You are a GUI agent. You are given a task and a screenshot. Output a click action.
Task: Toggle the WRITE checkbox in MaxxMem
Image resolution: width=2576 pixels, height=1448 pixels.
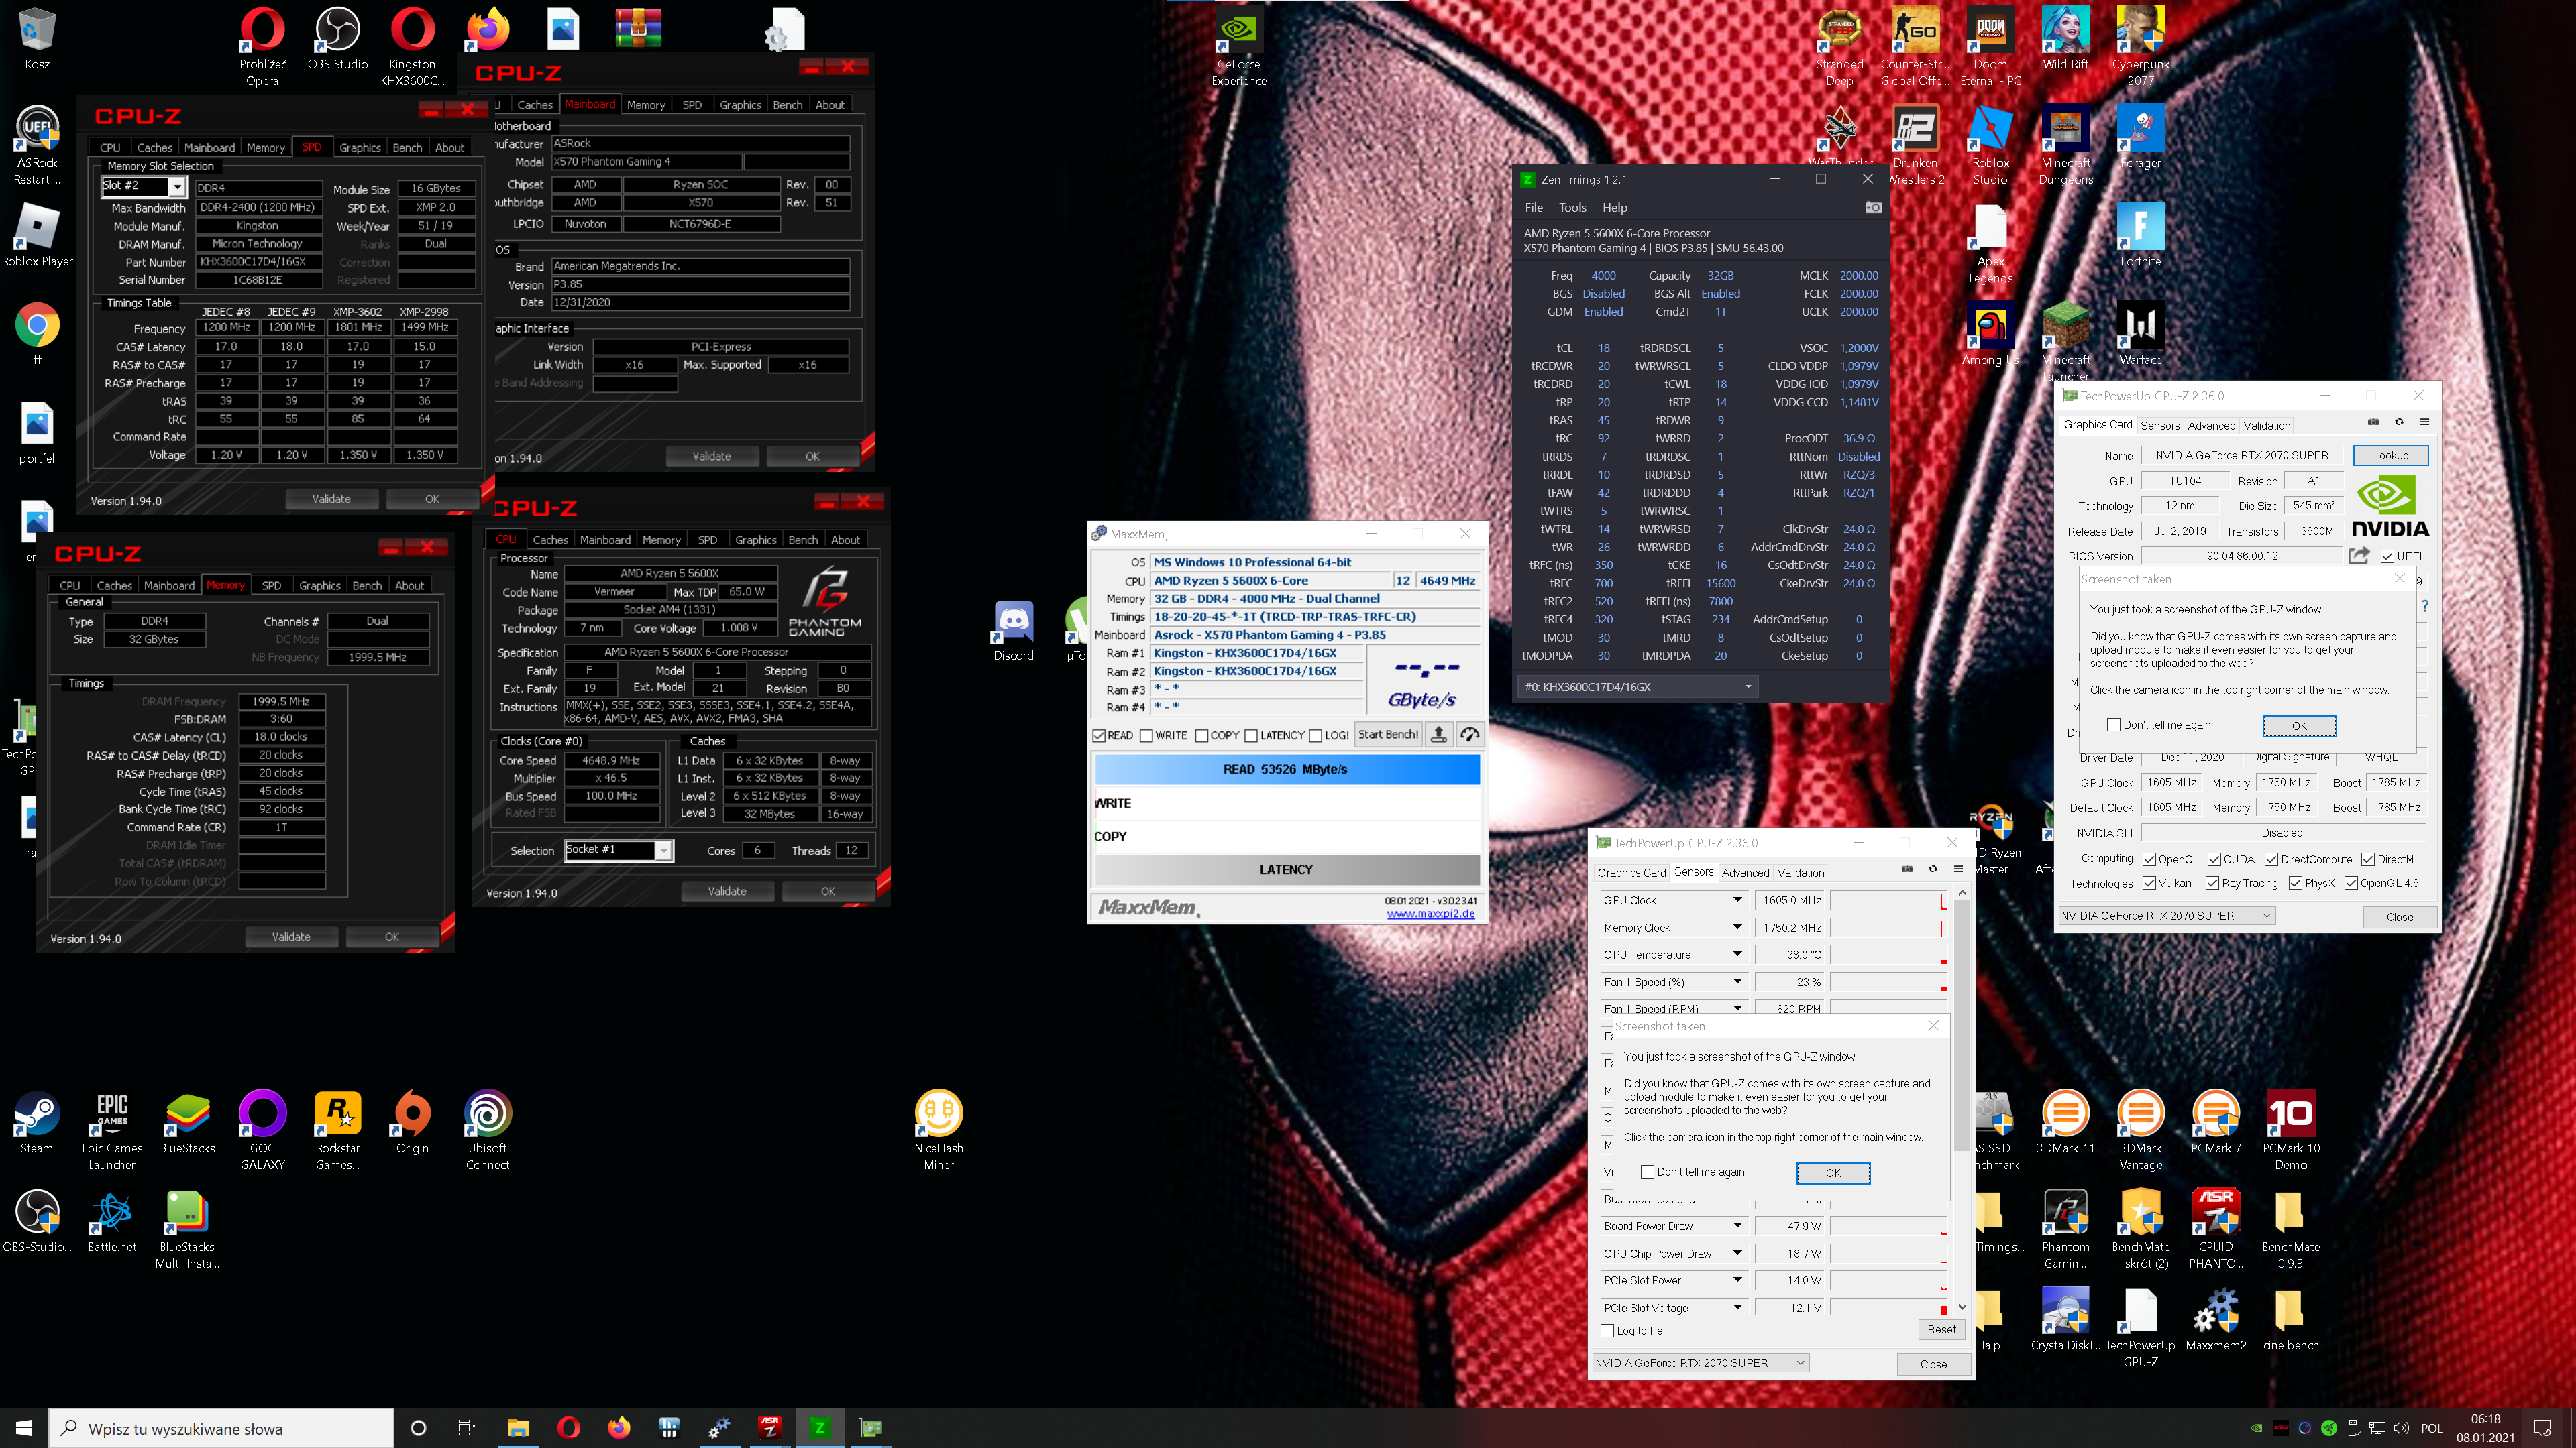click(x=1147, y=735)
